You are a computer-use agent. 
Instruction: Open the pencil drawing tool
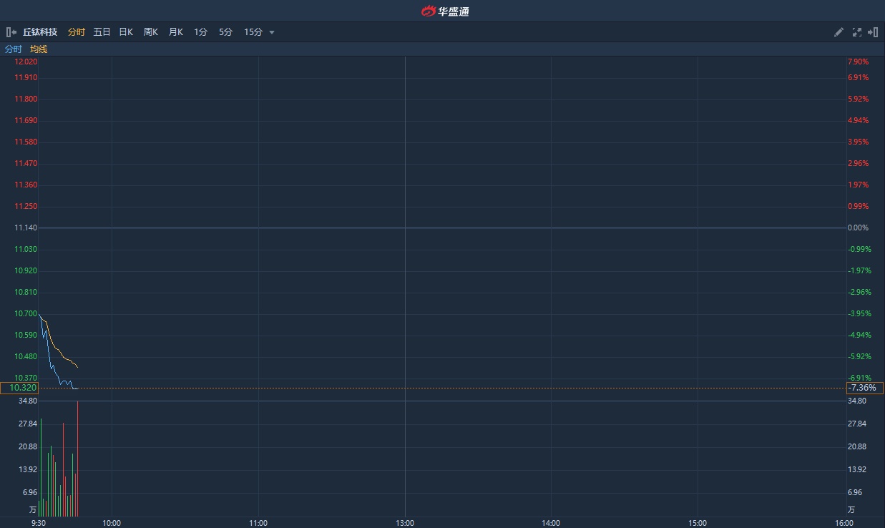coord(839,32)
